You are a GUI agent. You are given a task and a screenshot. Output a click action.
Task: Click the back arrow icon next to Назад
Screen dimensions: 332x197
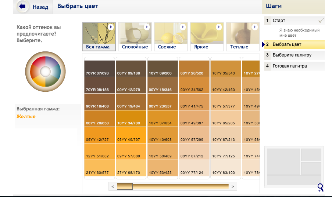point(23,7)
